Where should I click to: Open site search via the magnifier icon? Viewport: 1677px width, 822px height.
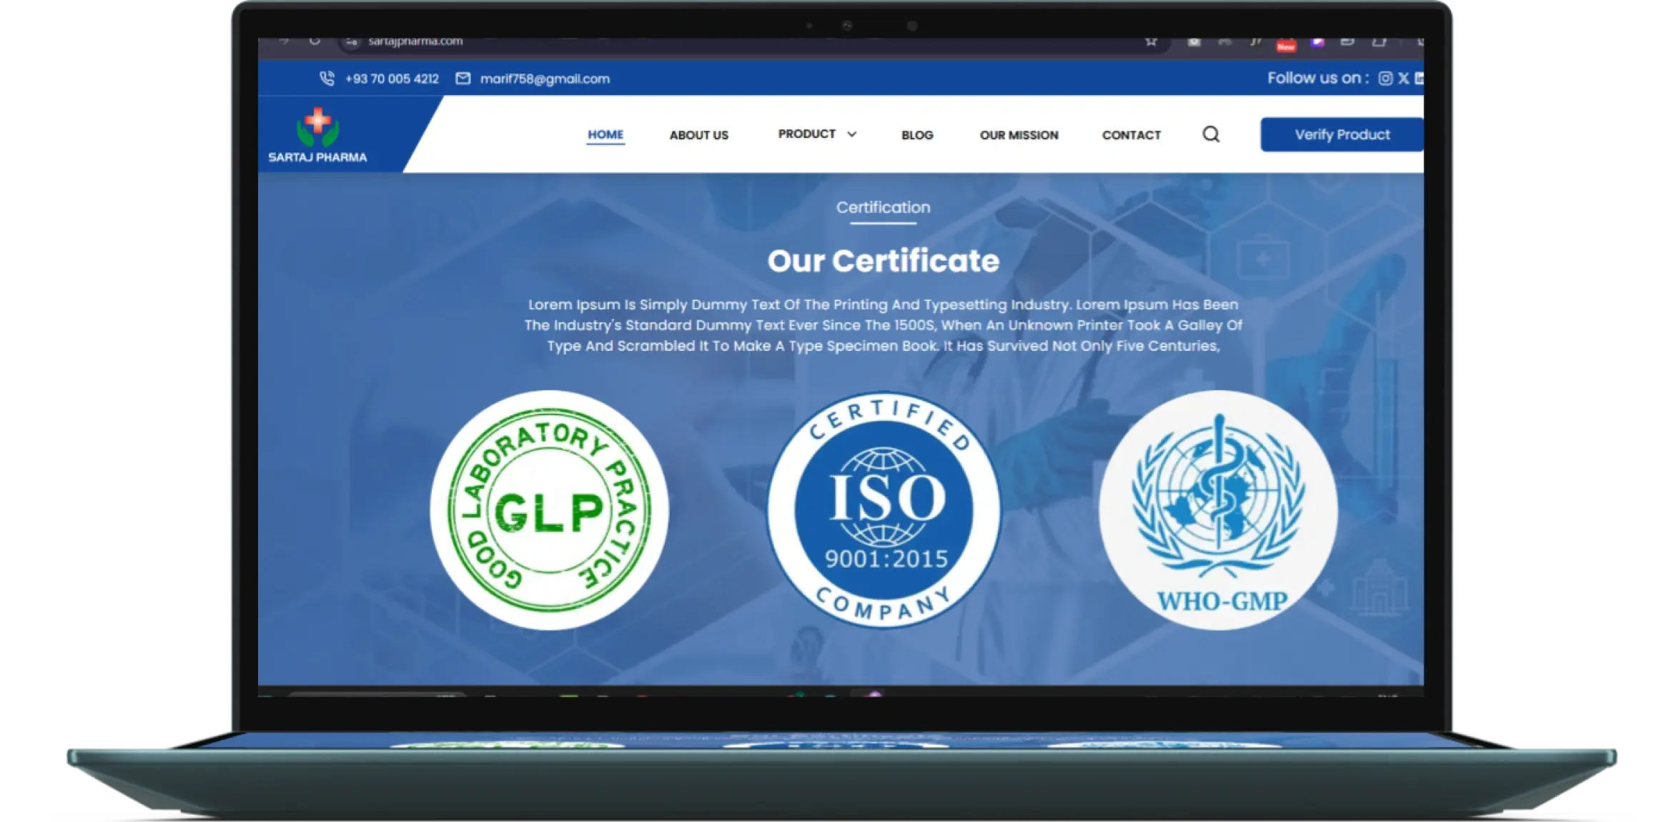(1211, 134)
